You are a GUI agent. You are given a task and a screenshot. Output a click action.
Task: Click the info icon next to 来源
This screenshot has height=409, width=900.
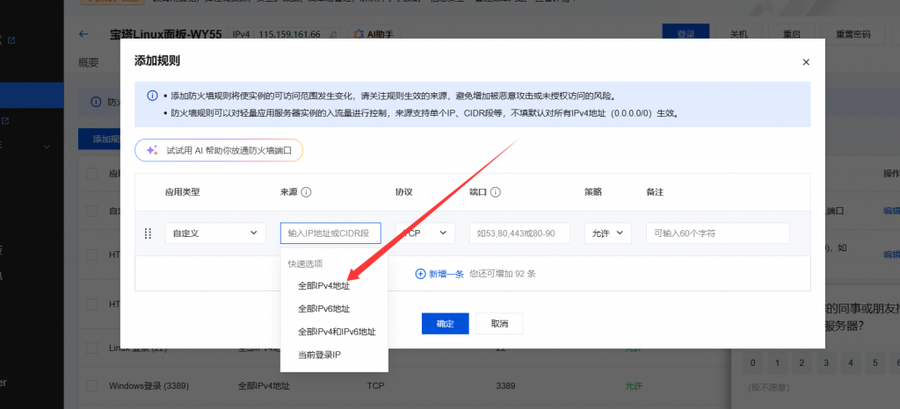(x=306, y=192)
